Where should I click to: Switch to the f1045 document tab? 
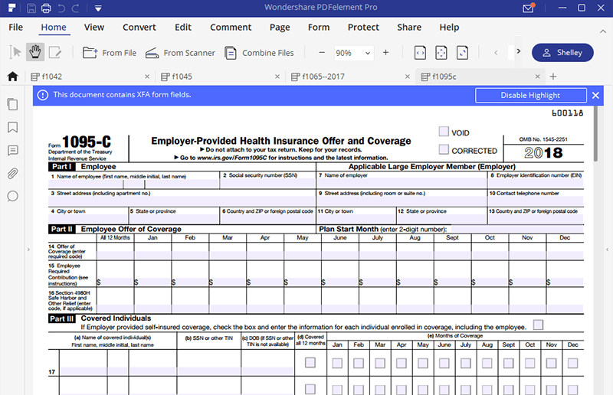tap(182, 77)
